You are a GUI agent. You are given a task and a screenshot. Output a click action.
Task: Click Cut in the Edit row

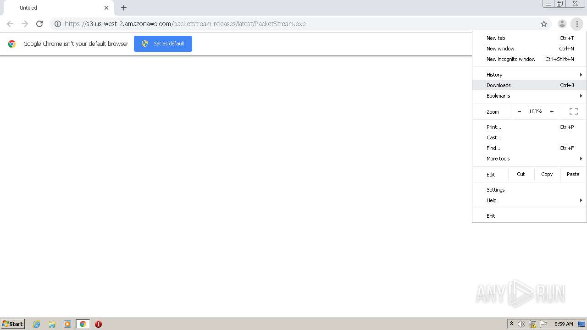tap(521, 174)
